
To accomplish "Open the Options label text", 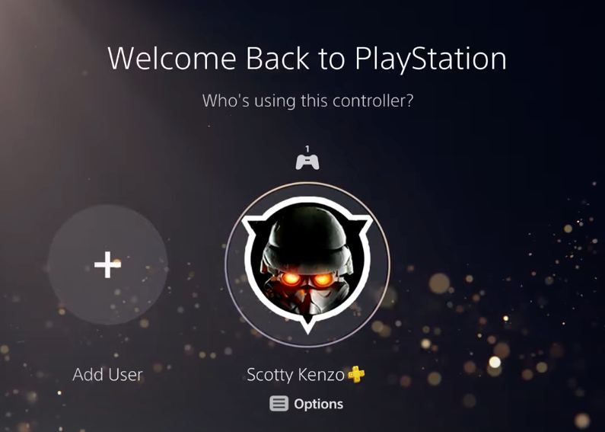I will (x=318, y=404).
